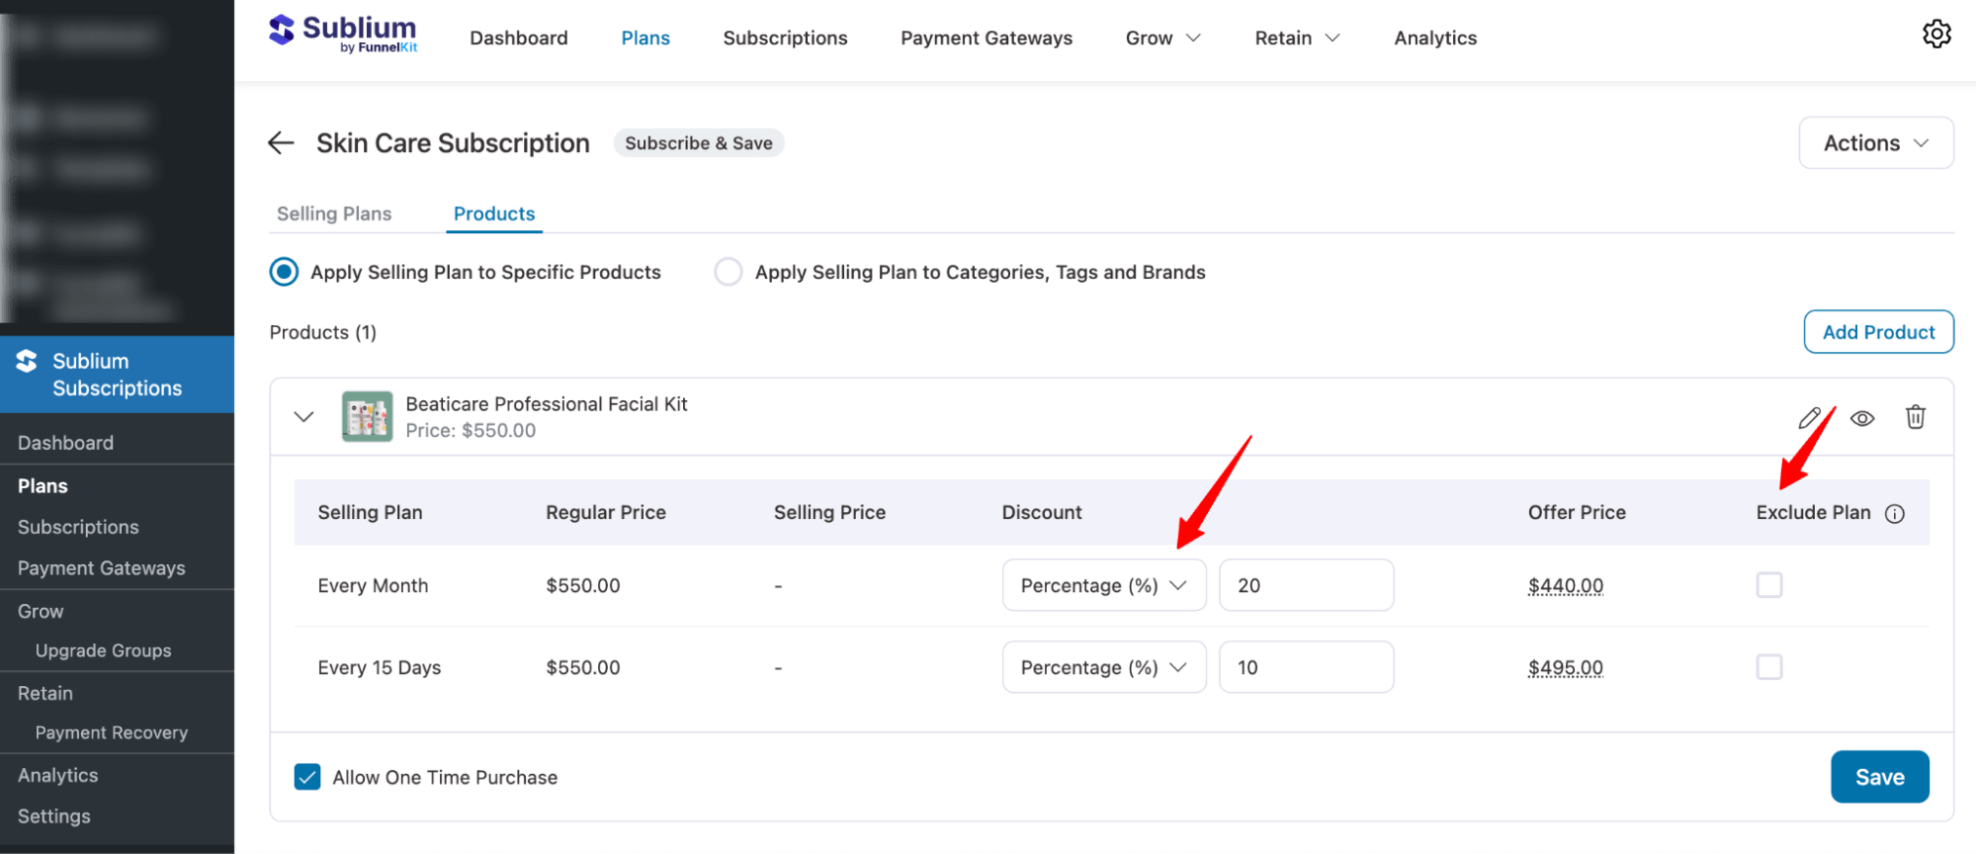The height and width of the screenshot is (854, 1976).
Task: Tick Exclude Plan for Every 15 Days
Action: 1769,667
